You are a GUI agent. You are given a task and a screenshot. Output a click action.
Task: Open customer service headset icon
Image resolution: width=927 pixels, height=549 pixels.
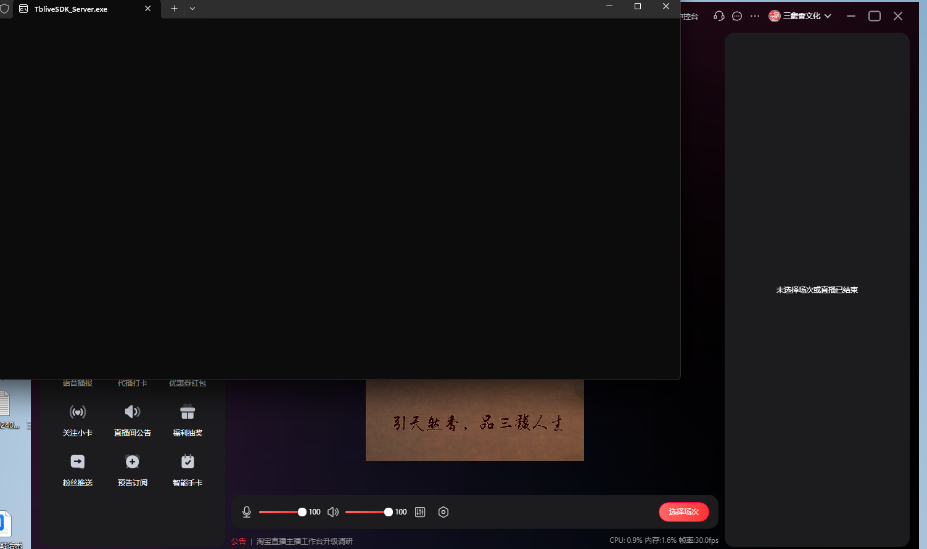click(x=719, y=16)
